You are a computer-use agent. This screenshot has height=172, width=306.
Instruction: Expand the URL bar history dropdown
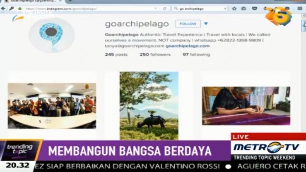tap(155, 8)
